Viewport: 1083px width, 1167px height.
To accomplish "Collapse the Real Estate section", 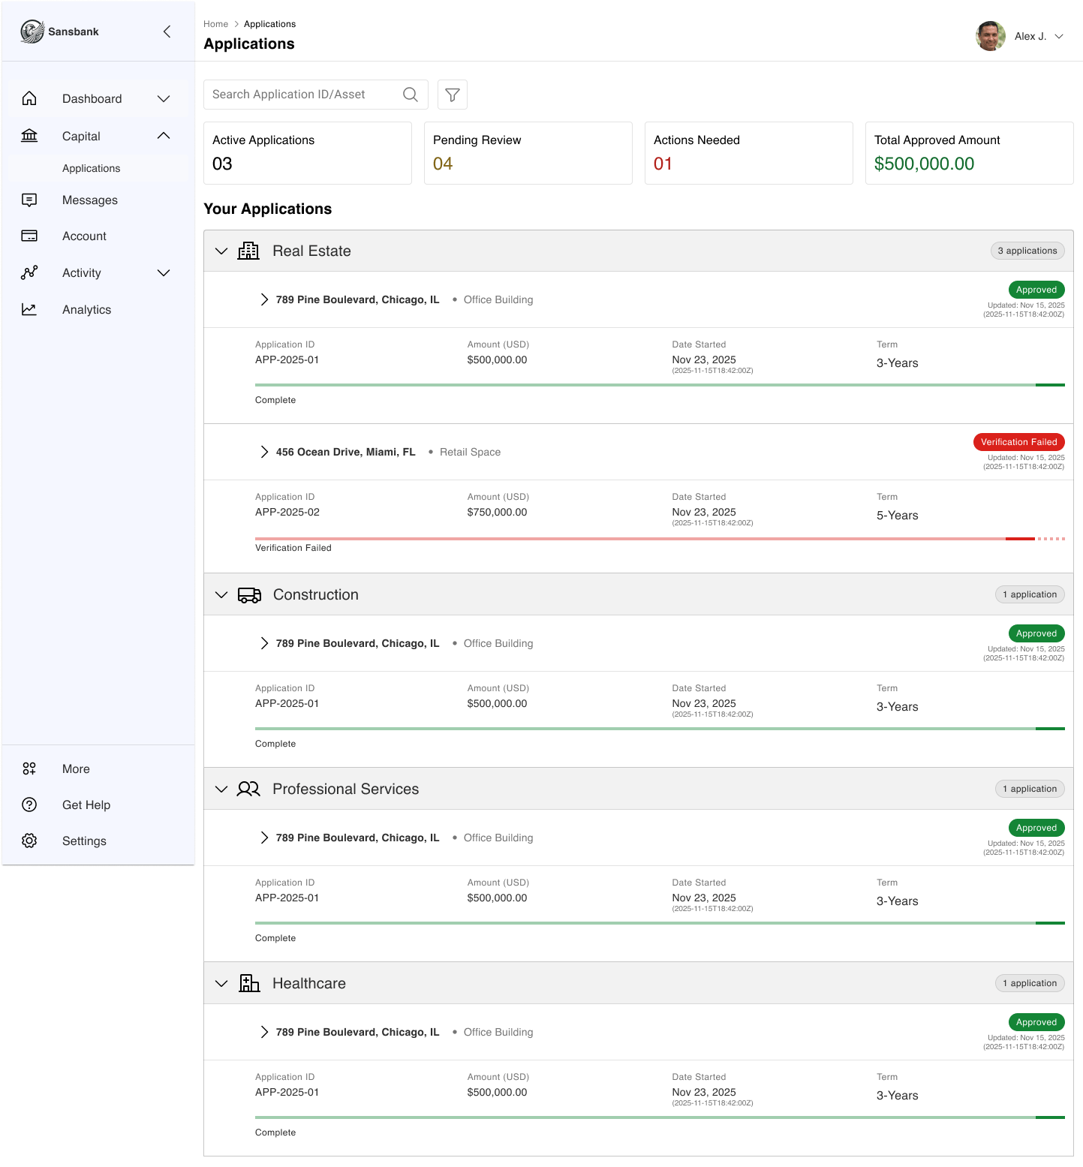I will click(221, 251).
